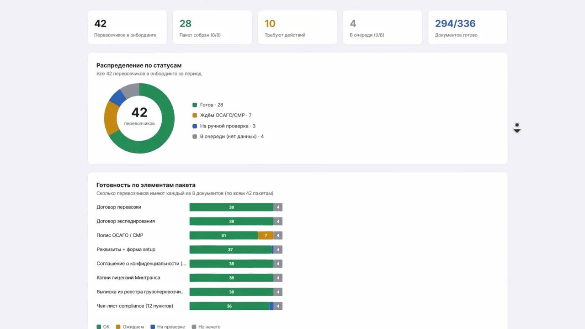Click the green 37 bar for Реквизиты + форма setup

(x=230, y=249)
